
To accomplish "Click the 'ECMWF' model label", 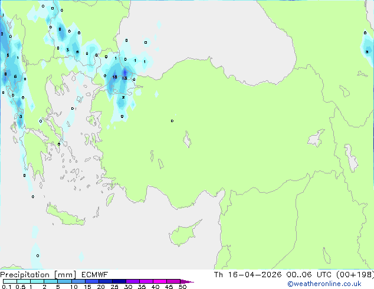I will 95,275.
